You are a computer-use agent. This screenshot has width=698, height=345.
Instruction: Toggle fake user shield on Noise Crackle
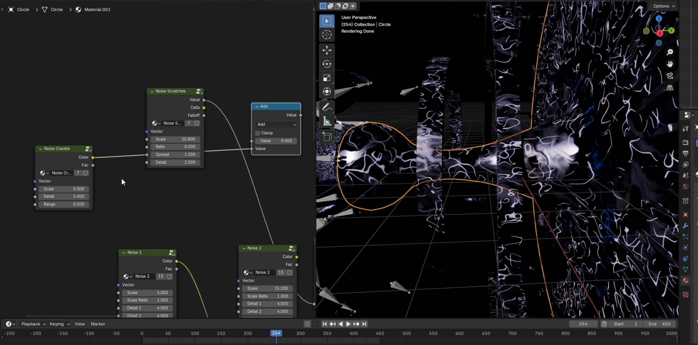pos(86,173)
